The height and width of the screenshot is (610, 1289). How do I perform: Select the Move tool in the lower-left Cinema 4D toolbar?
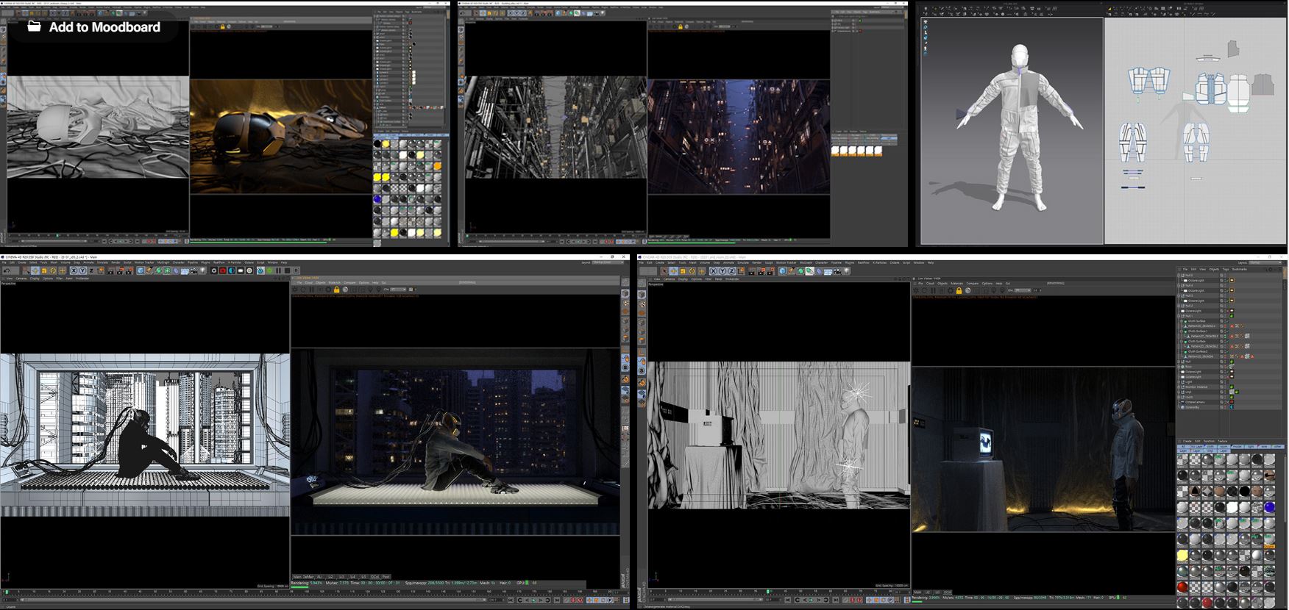(35, 270)
